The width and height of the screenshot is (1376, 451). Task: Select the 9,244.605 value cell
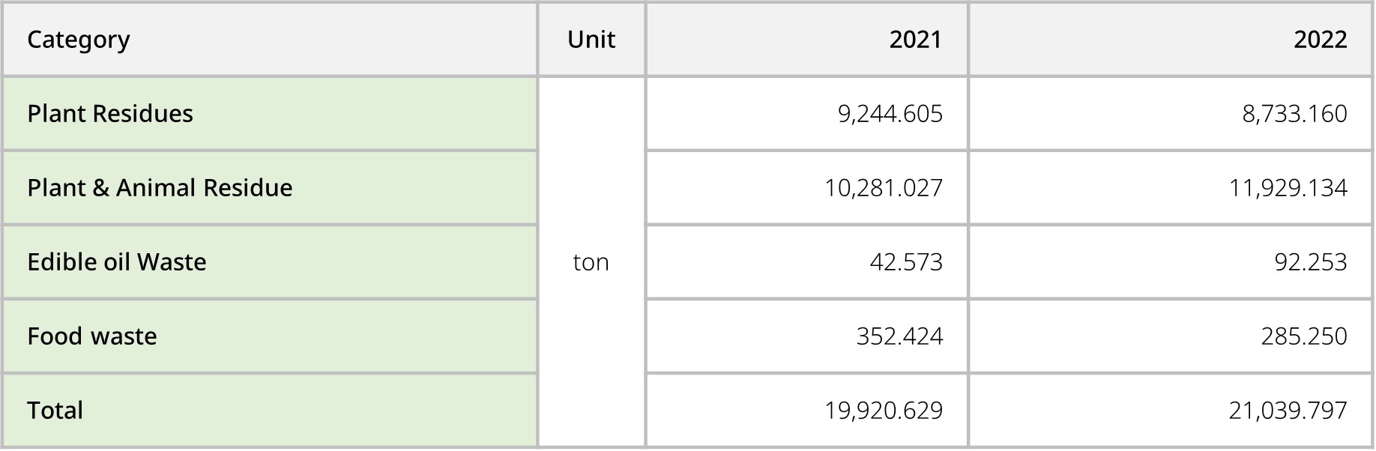[890, 113]
